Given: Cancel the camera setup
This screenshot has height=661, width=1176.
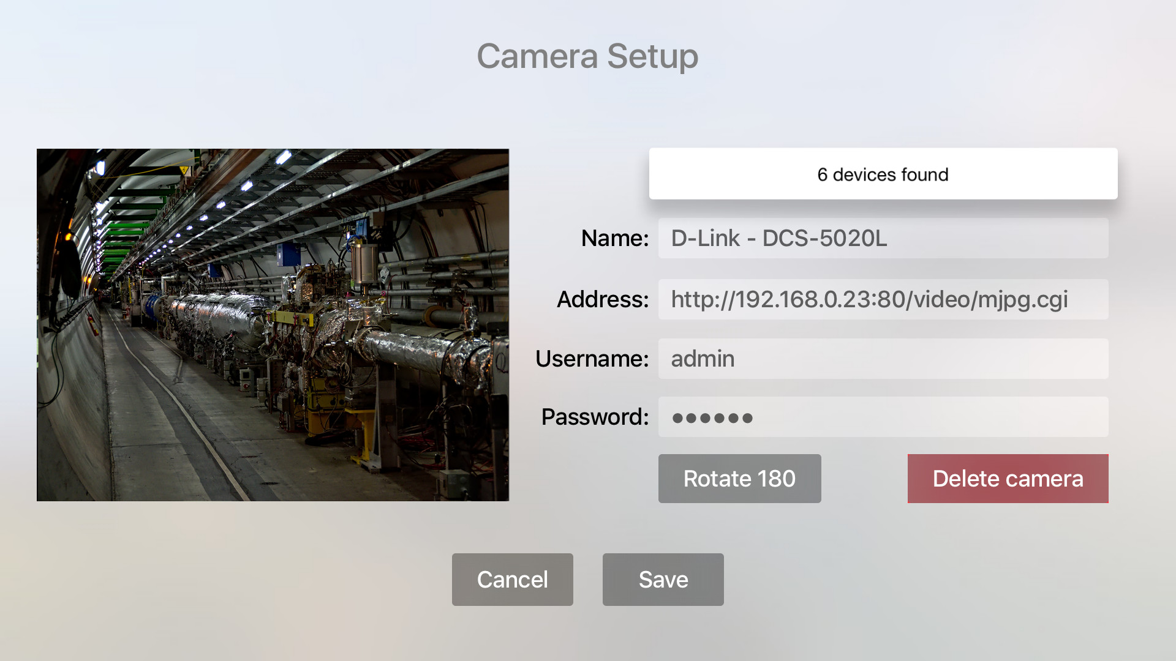Looking at the screenshot, I should [512, 580].
